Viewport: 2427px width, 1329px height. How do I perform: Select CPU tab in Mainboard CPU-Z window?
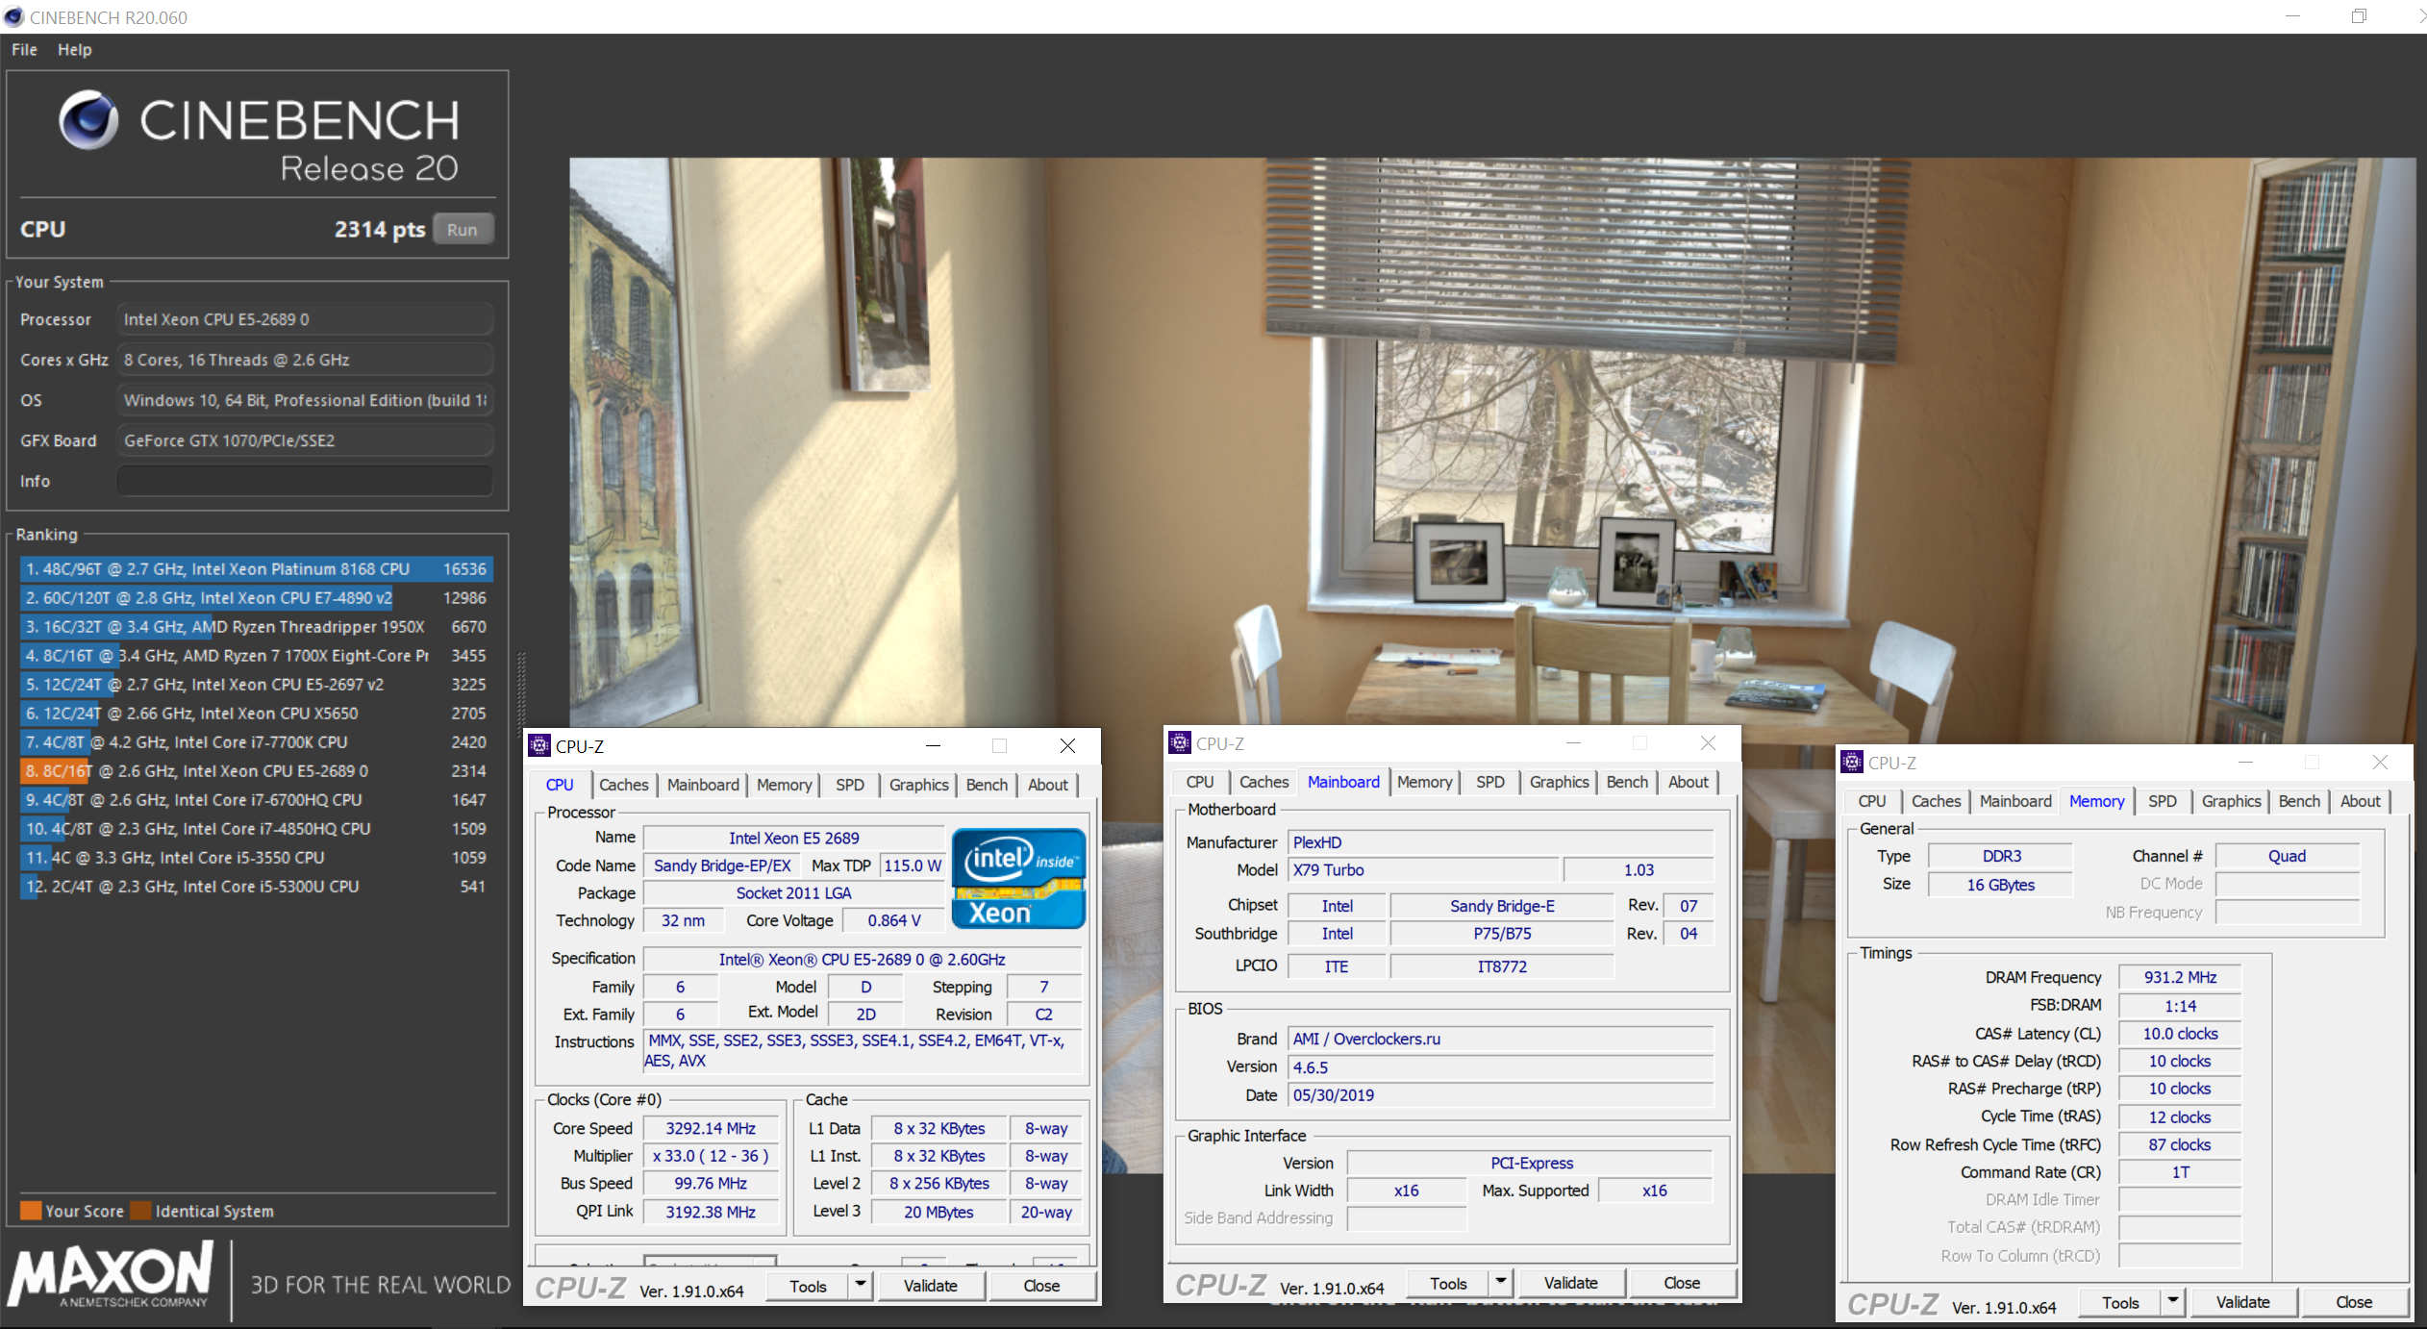point(1199,782)
